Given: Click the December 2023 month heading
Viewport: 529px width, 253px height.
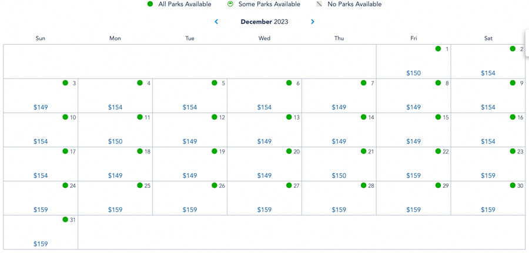Looking at the screenshot, I should [264, 22].
